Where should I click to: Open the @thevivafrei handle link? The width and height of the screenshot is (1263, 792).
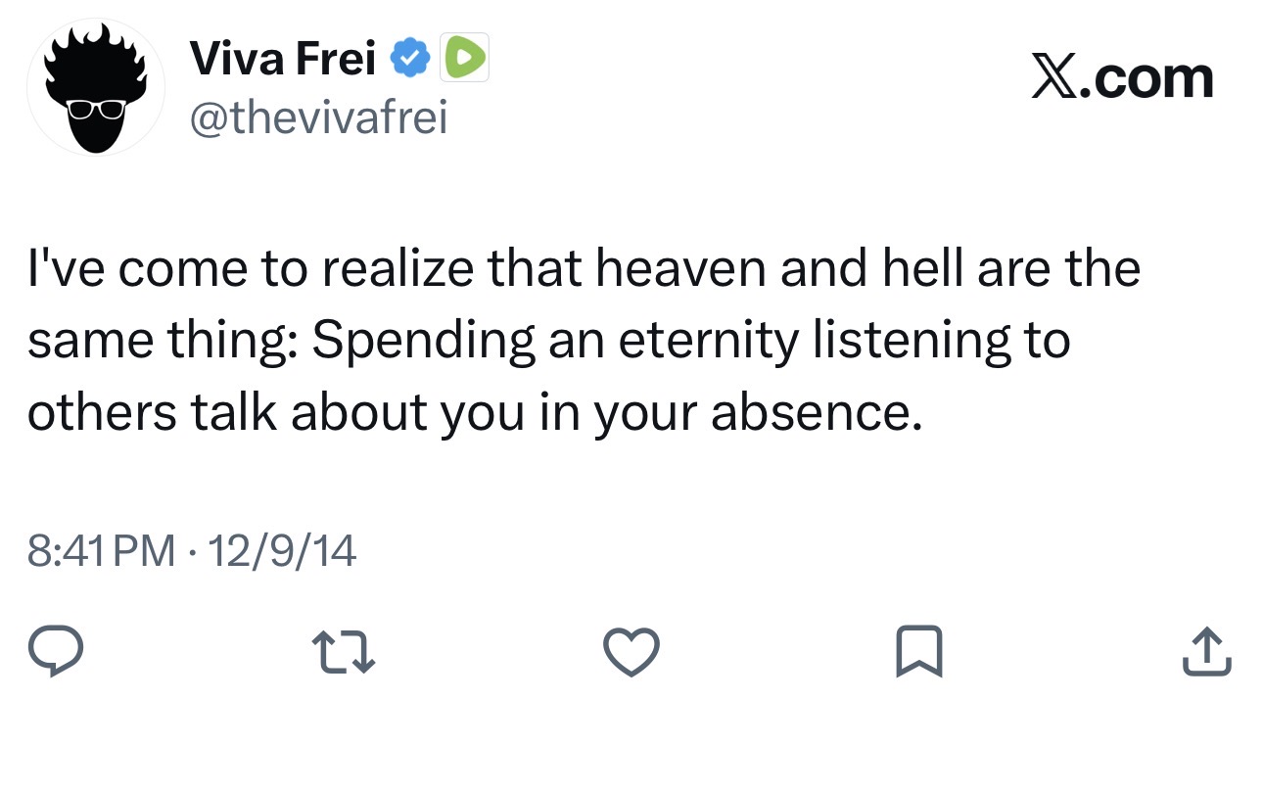(318, 117)
